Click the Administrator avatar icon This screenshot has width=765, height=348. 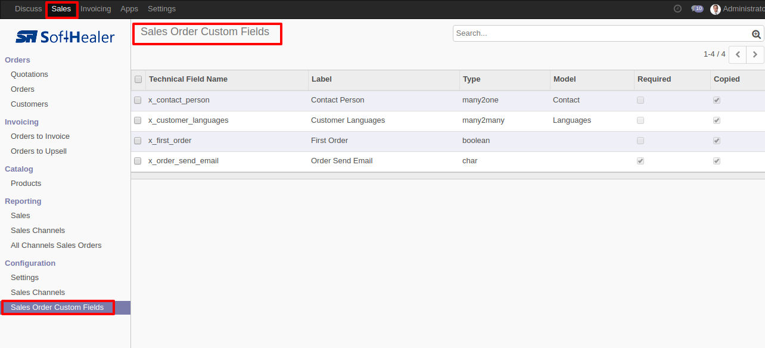click(x=716, y=9)
